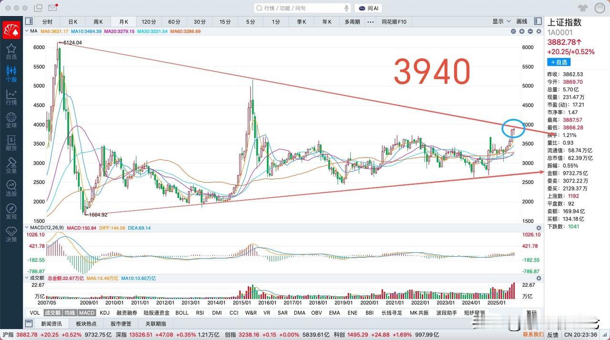Toggle the left panel icon before 分时
610x340 pixels.
29,22
